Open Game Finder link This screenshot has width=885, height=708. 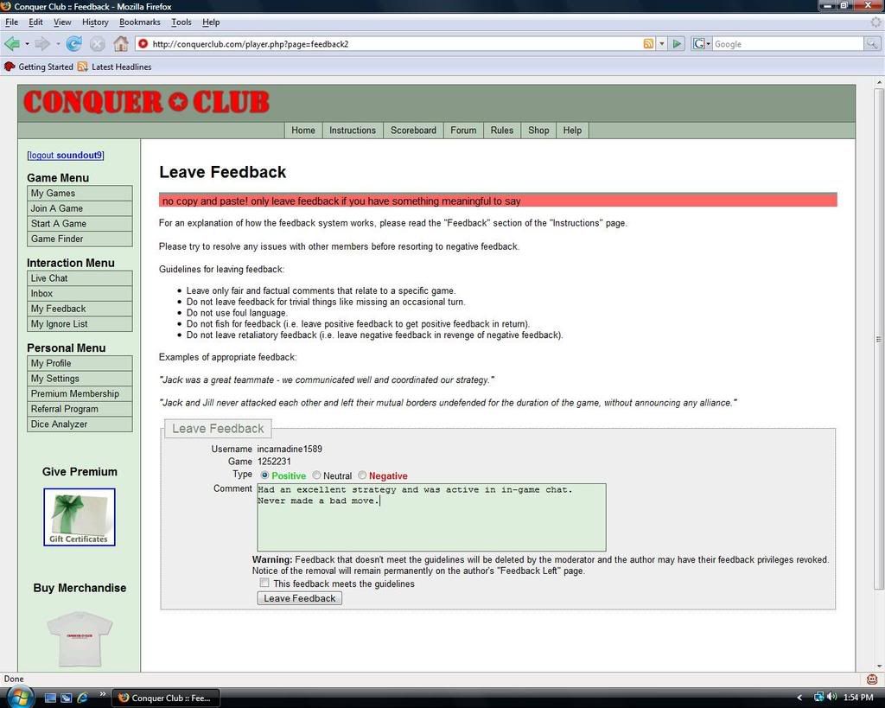point(80,239)
